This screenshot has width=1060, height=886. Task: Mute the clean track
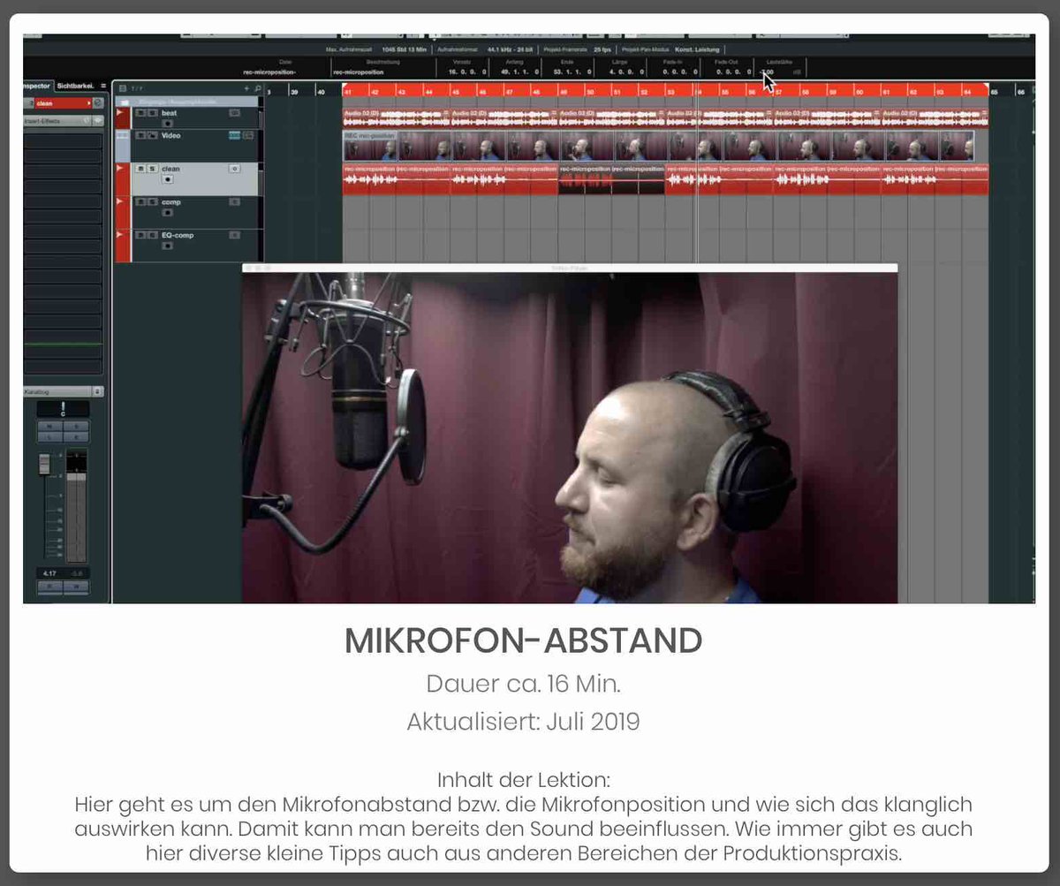140,168
